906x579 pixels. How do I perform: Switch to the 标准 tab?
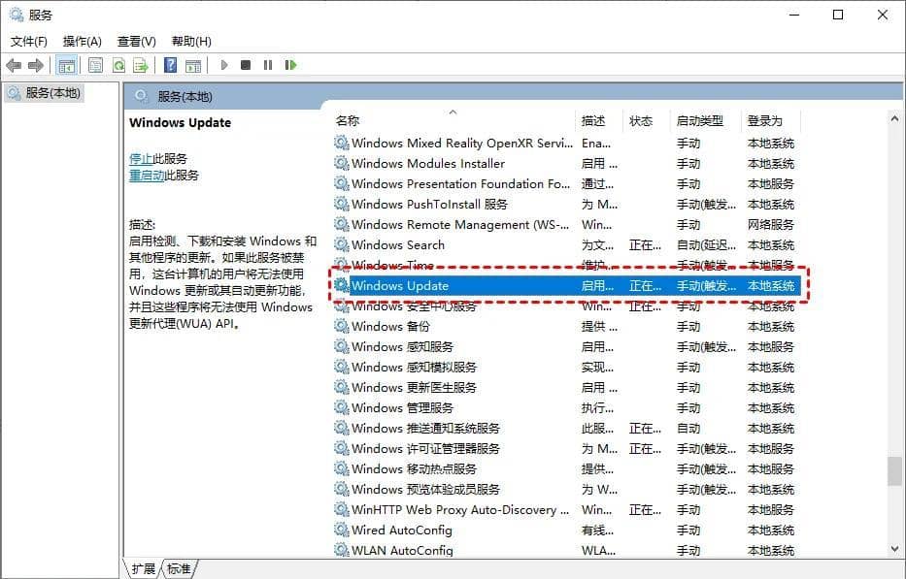(x=179, y=568)
